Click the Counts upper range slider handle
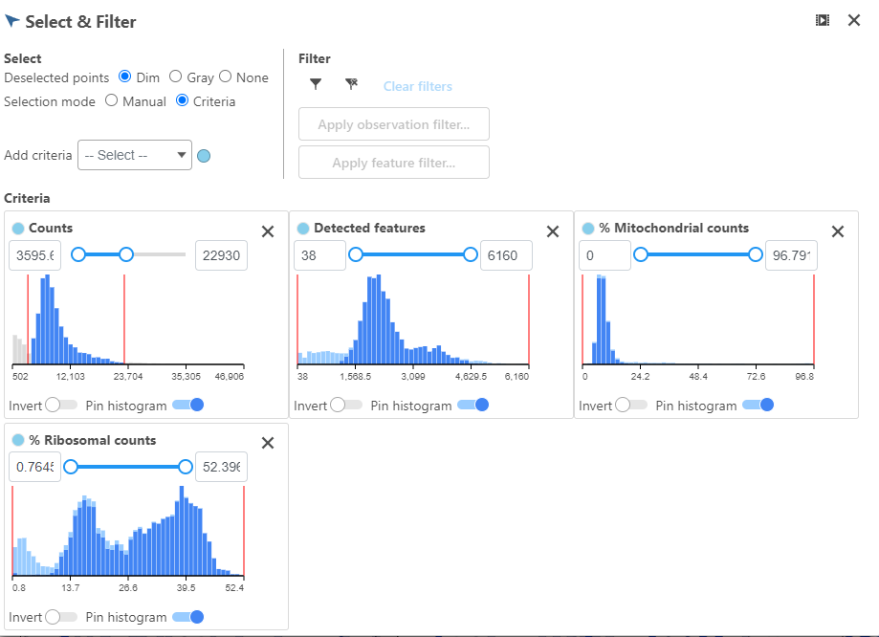This screenshot has width=879, height=637. click(x=126, y=254)
